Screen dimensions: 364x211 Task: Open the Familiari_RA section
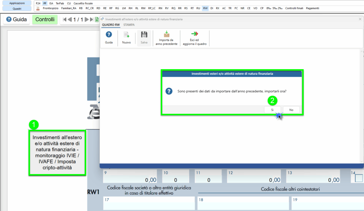tap(69, 8)
